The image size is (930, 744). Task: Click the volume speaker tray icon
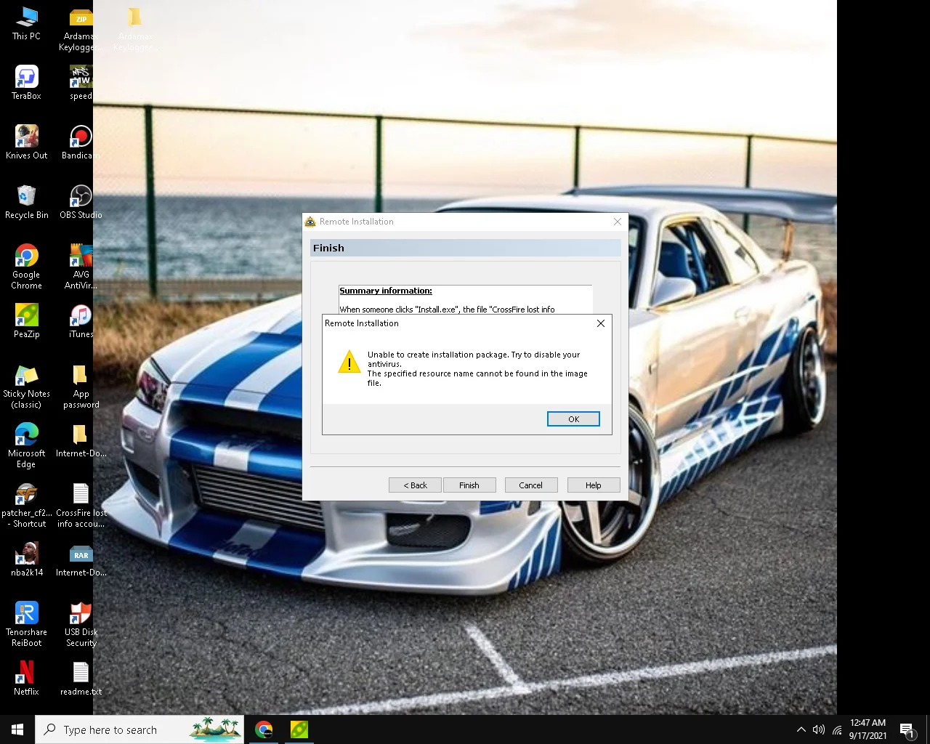[x=819, y=729]
